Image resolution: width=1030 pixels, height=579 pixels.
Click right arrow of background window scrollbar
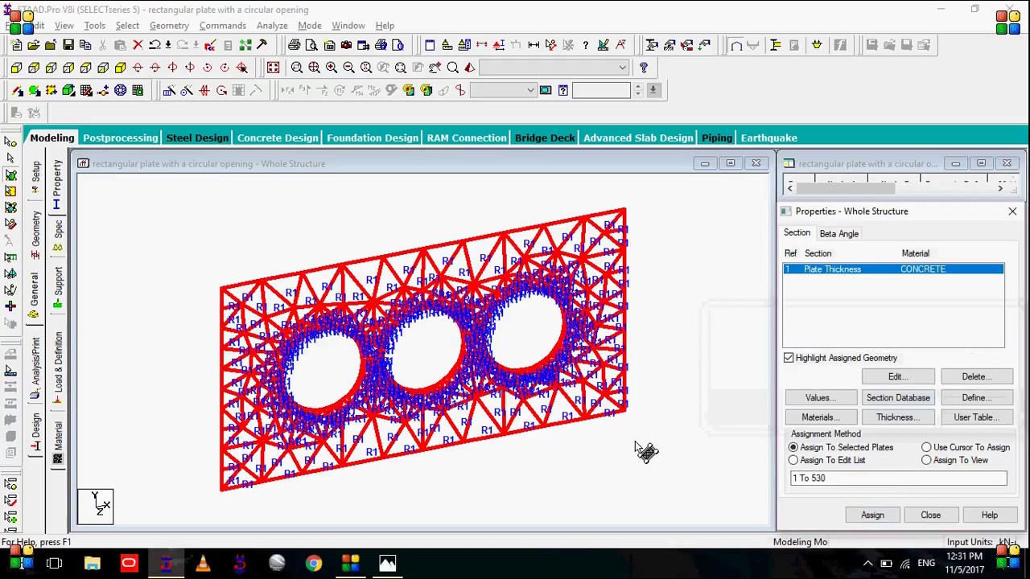1000,187
